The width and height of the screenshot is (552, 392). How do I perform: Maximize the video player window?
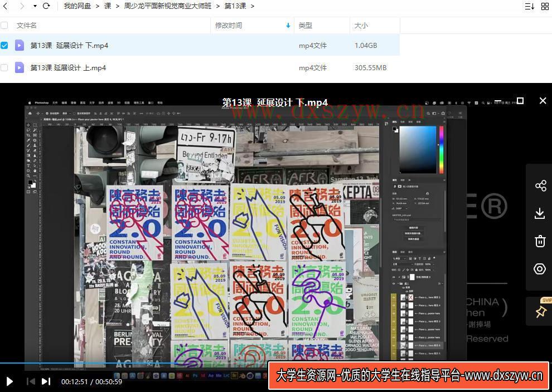520,101
